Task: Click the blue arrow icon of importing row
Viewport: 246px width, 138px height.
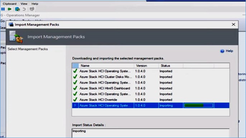Action: coord(75,105)
